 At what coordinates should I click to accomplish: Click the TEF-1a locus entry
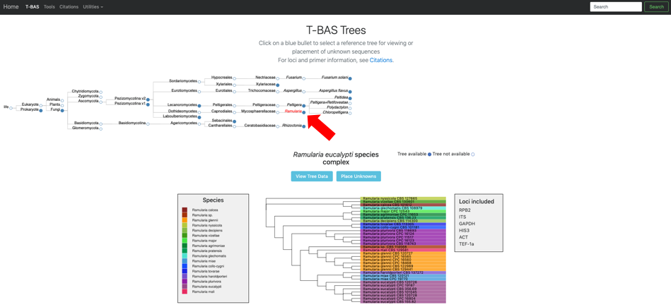pyautogui.click(x=466, y=243)
